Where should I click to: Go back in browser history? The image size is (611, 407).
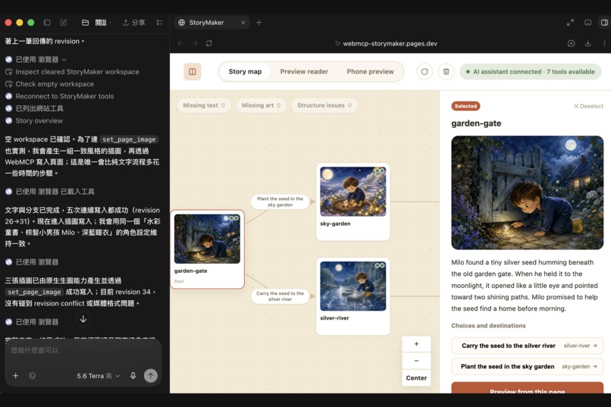(180, 43)
